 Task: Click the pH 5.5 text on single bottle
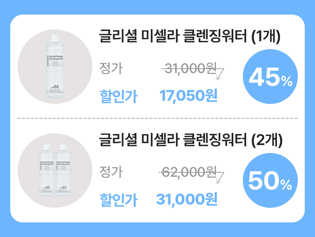(x=54, y=87)
